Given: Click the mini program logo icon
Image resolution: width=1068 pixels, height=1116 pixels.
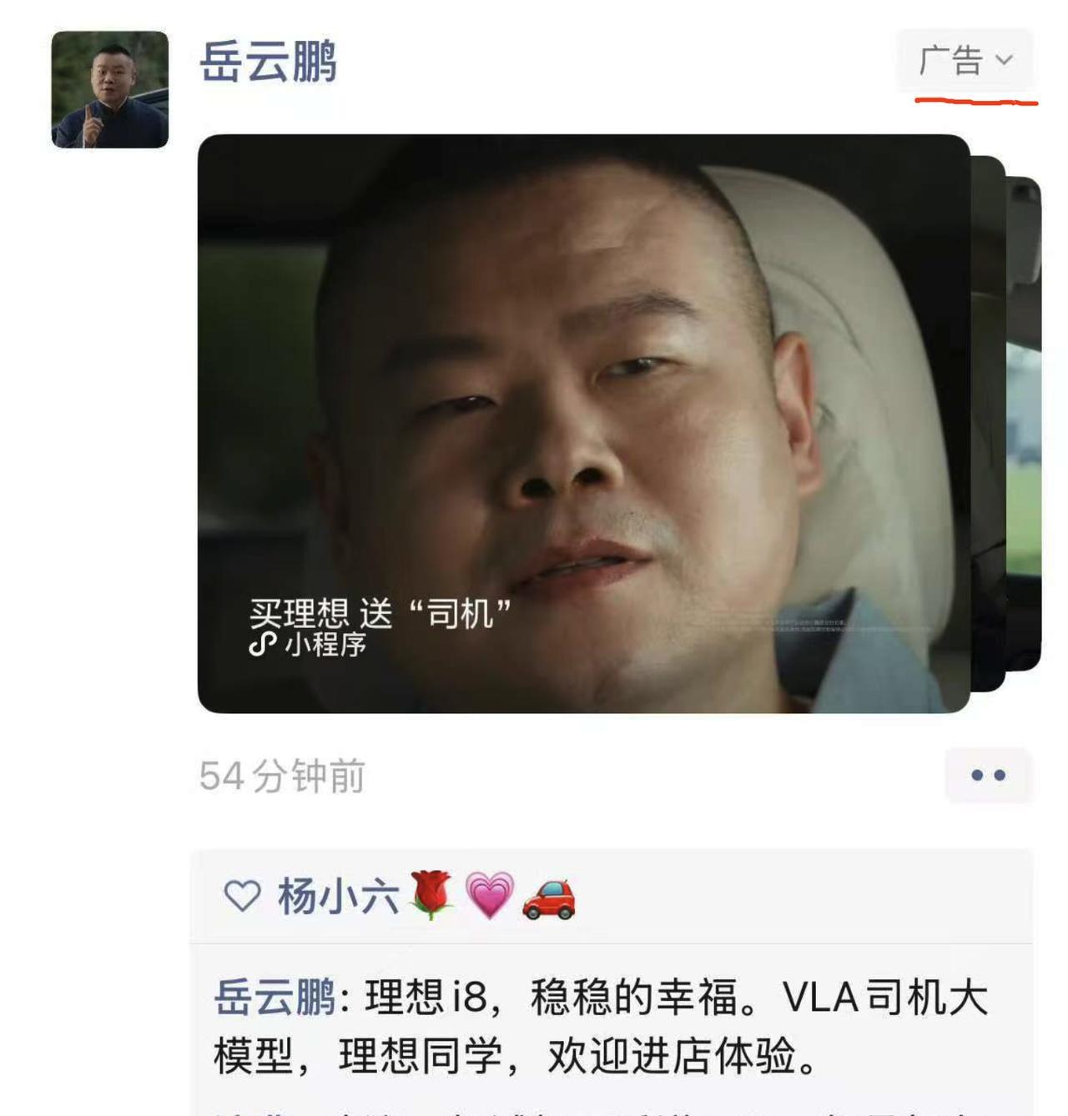Looking at the screenshot, I should [262, 645].
